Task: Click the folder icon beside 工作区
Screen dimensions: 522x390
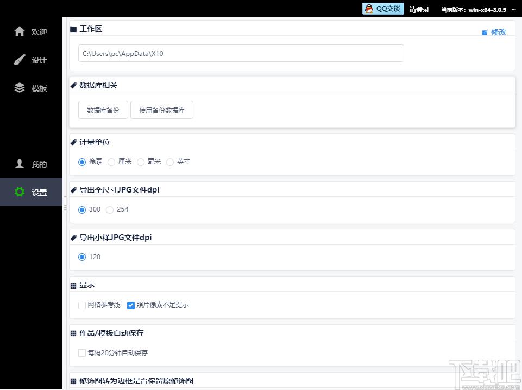Action: coord(73,29)
